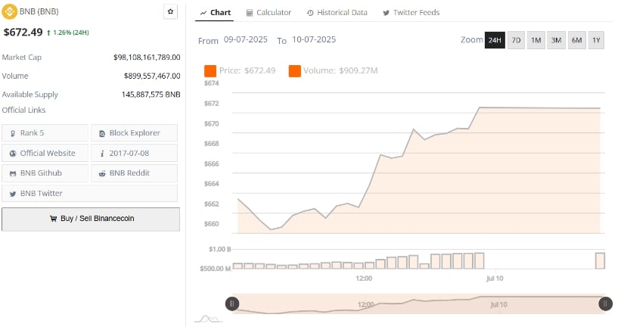Click the Block Explorer document icon

pyautogui.click(x=102, y=133)
